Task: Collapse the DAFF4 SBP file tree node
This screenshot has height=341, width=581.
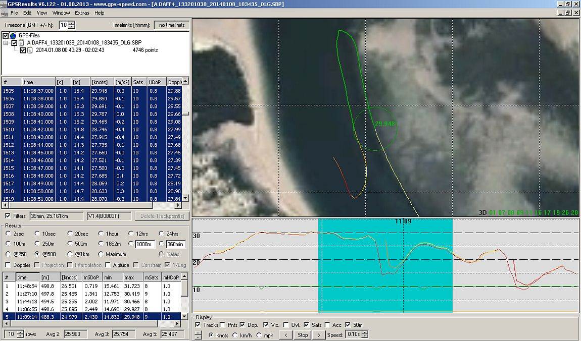Action: [x=7, y=43]
